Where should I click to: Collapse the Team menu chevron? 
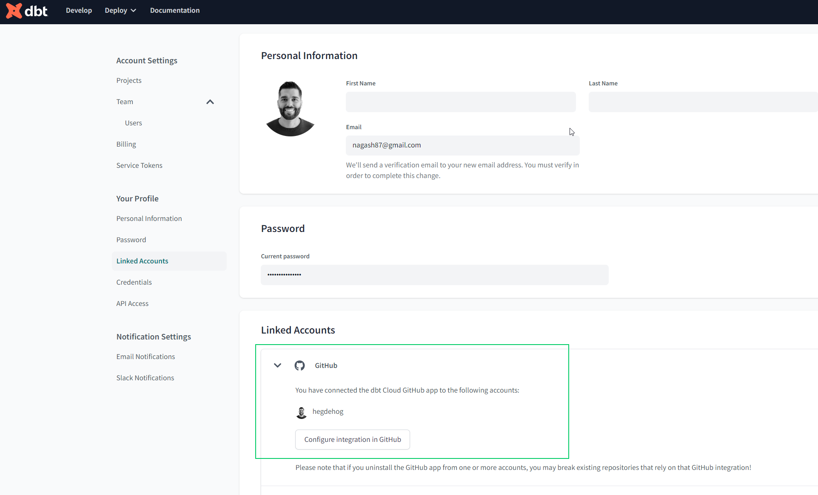210,102
